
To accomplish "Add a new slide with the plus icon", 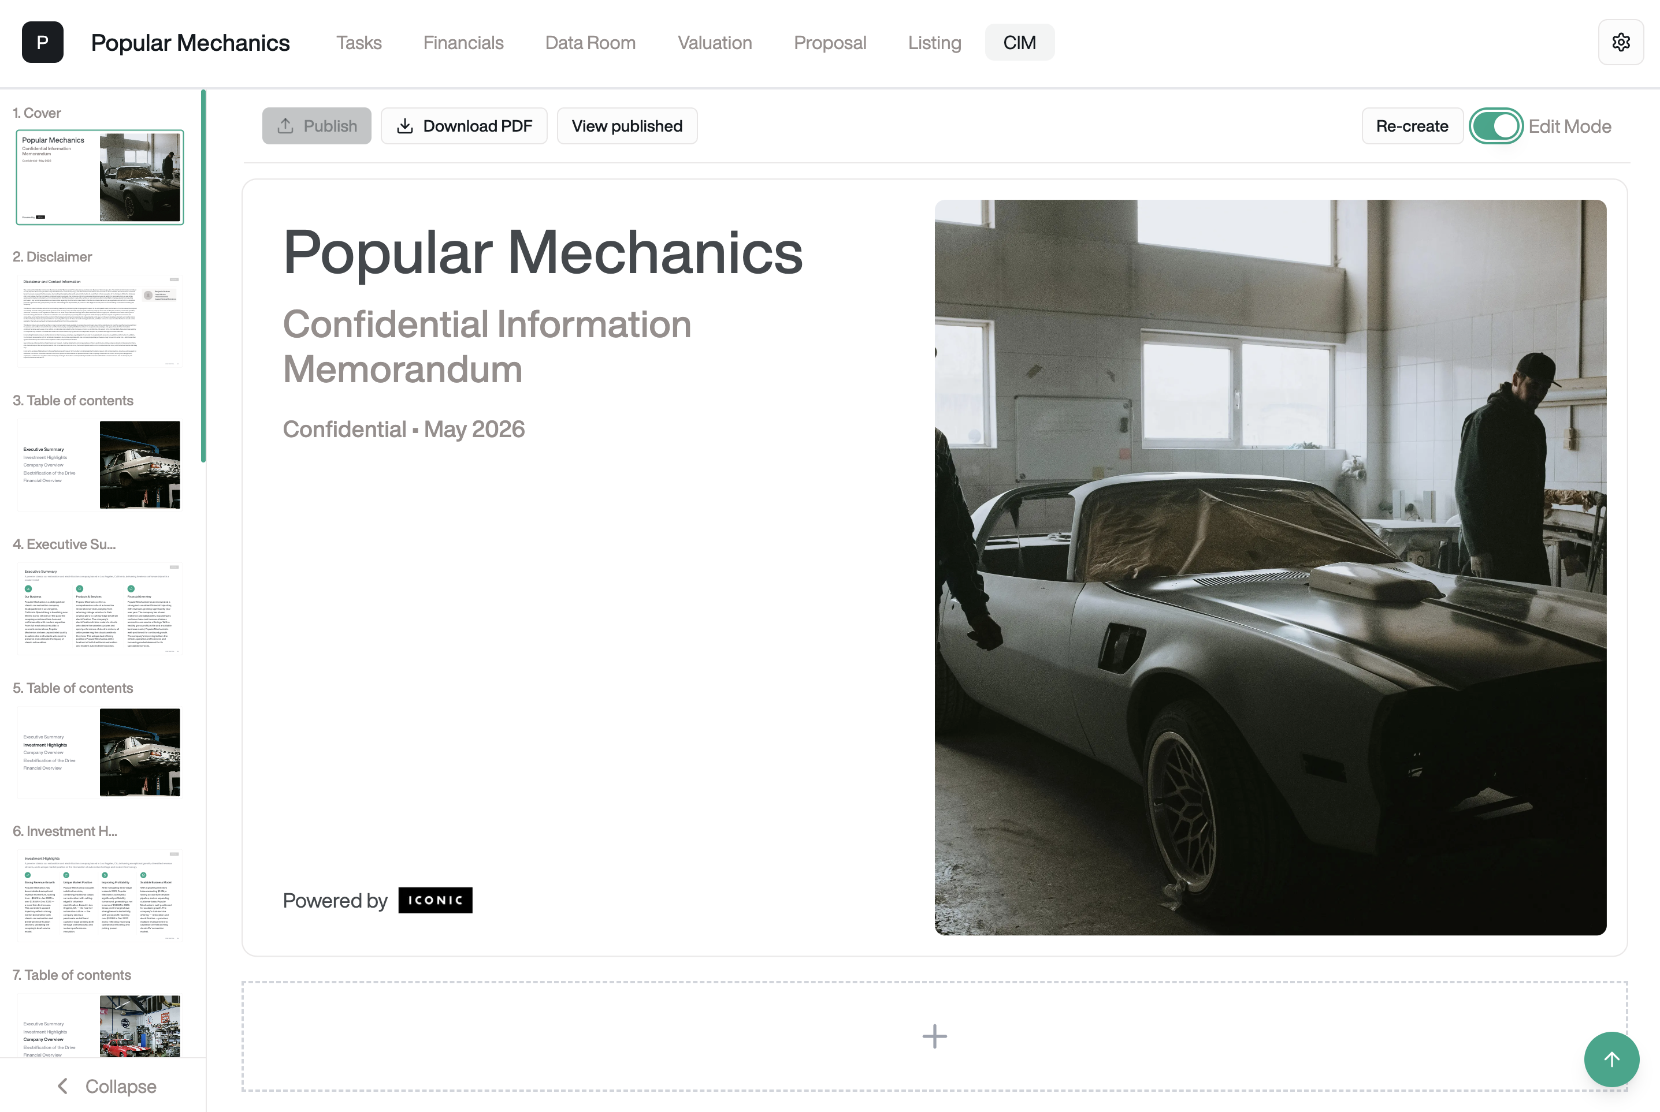I will coord(935,1036).
